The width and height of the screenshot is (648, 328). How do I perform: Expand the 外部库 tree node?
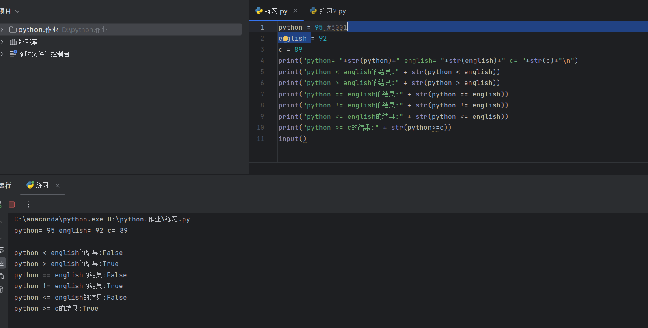point(2,42)
